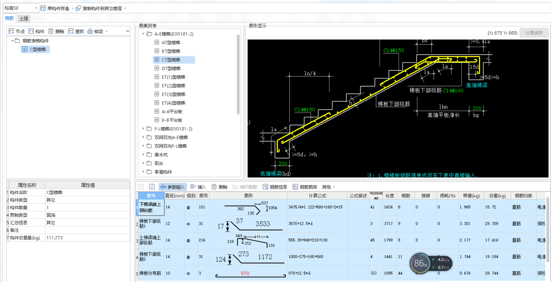Open the 钢筋信息 toolbar button
This screenshot has height=282, width=551.
pos(275,187)
